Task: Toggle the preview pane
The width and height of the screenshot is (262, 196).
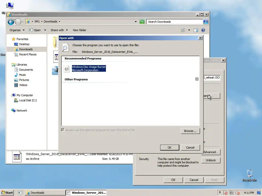Action: click(x=196, y=30)
